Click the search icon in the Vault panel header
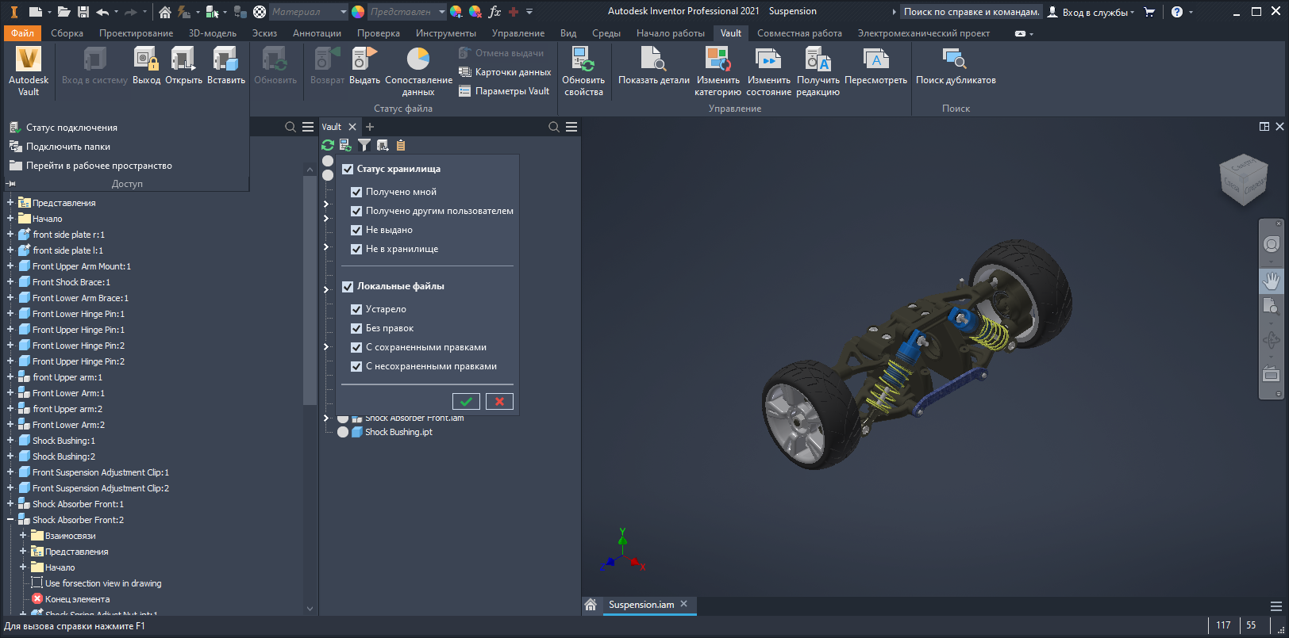Image resolution: width=1289 pixels, height=638 pixels. [554, 127]
